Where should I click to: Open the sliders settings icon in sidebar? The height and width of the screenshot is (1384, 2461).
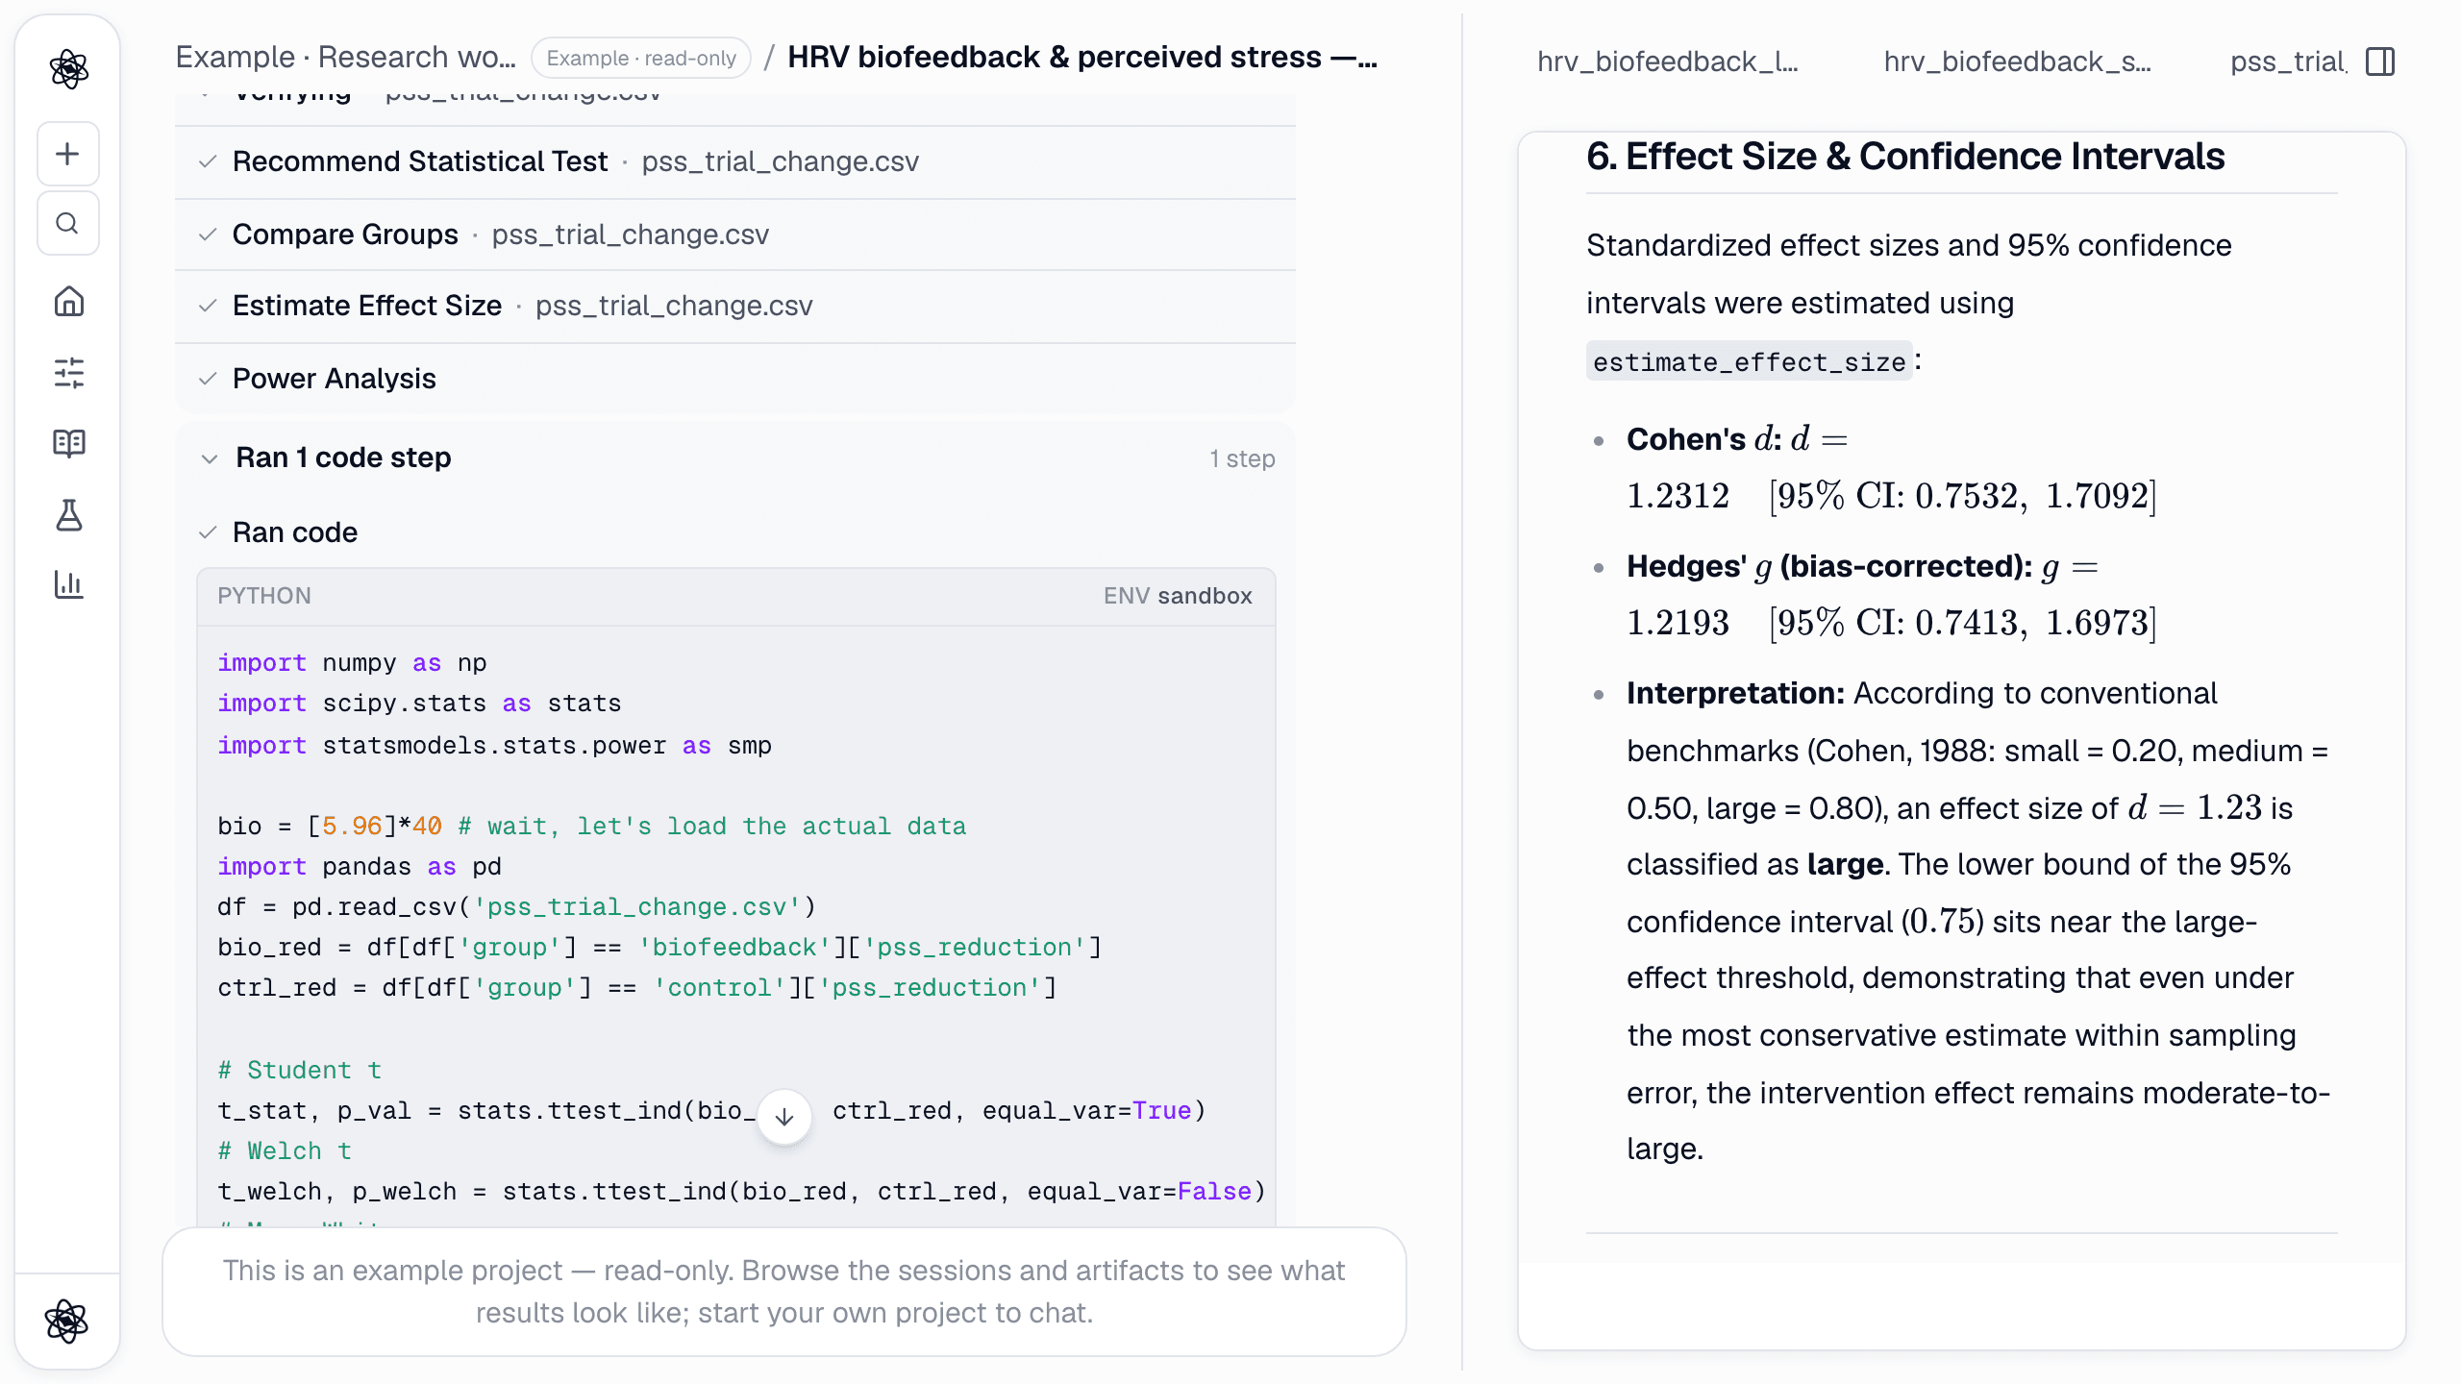[68, 373]
